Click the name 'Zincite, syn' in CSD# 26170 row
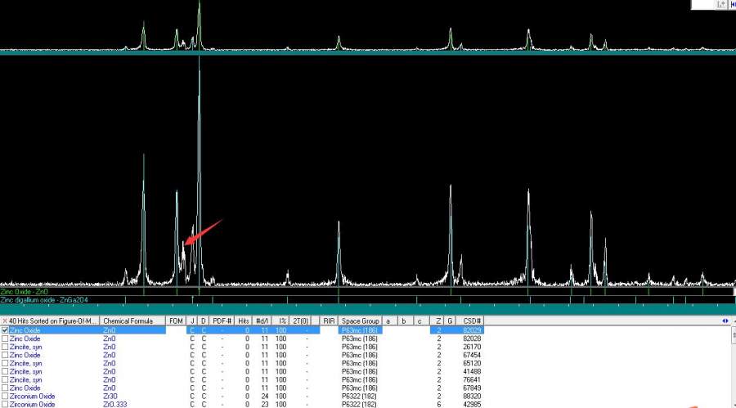The height and width of the screenshot is (408, 736). [26, 347]
